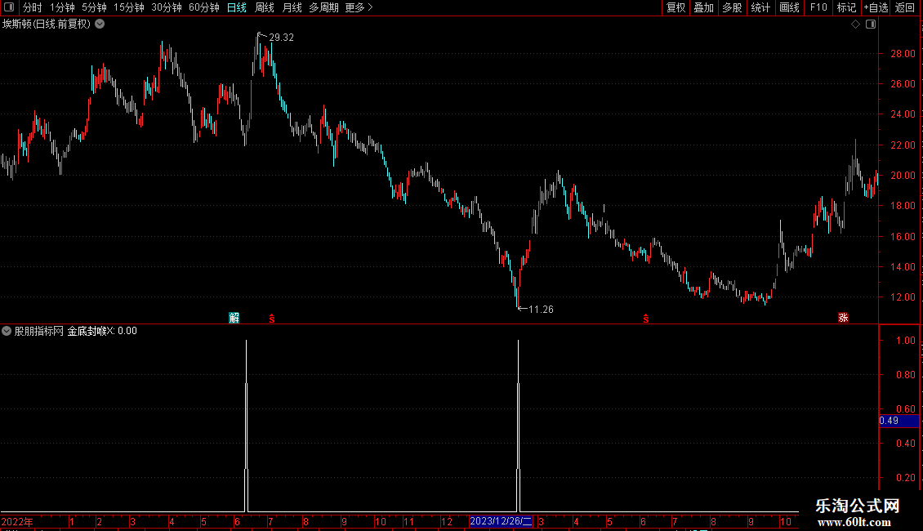Add stock via +自选 button
The height and width of the screenshot is (531, 923).
click(876, 7)
